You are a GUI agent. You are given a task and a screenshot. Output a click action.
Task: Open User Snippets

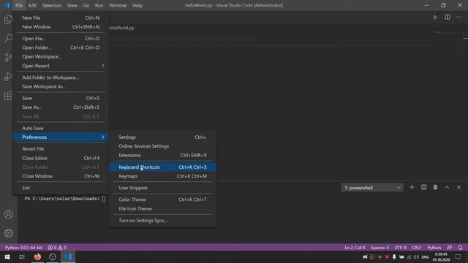[x=162, y=188]
